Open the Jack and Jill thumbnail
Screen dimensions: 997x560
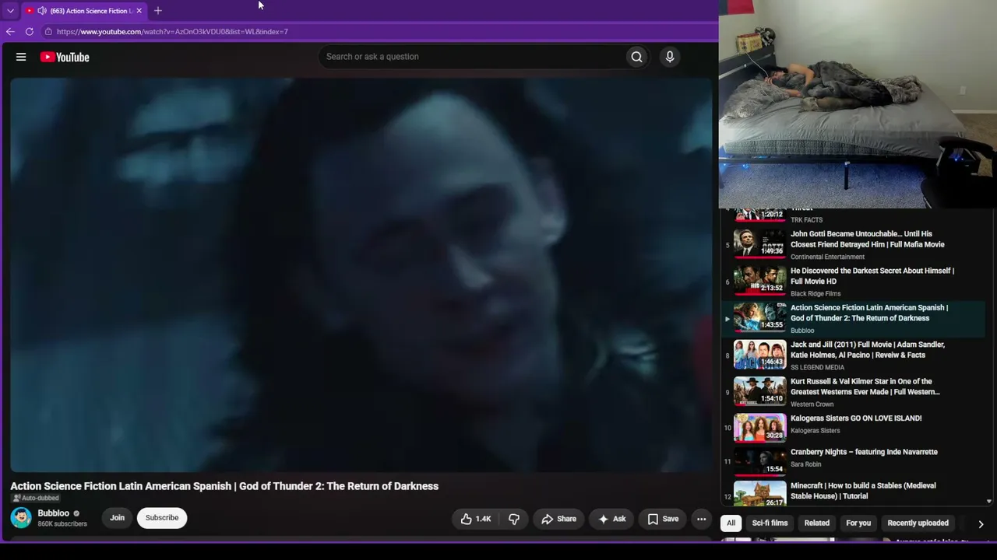click(759, 354)
